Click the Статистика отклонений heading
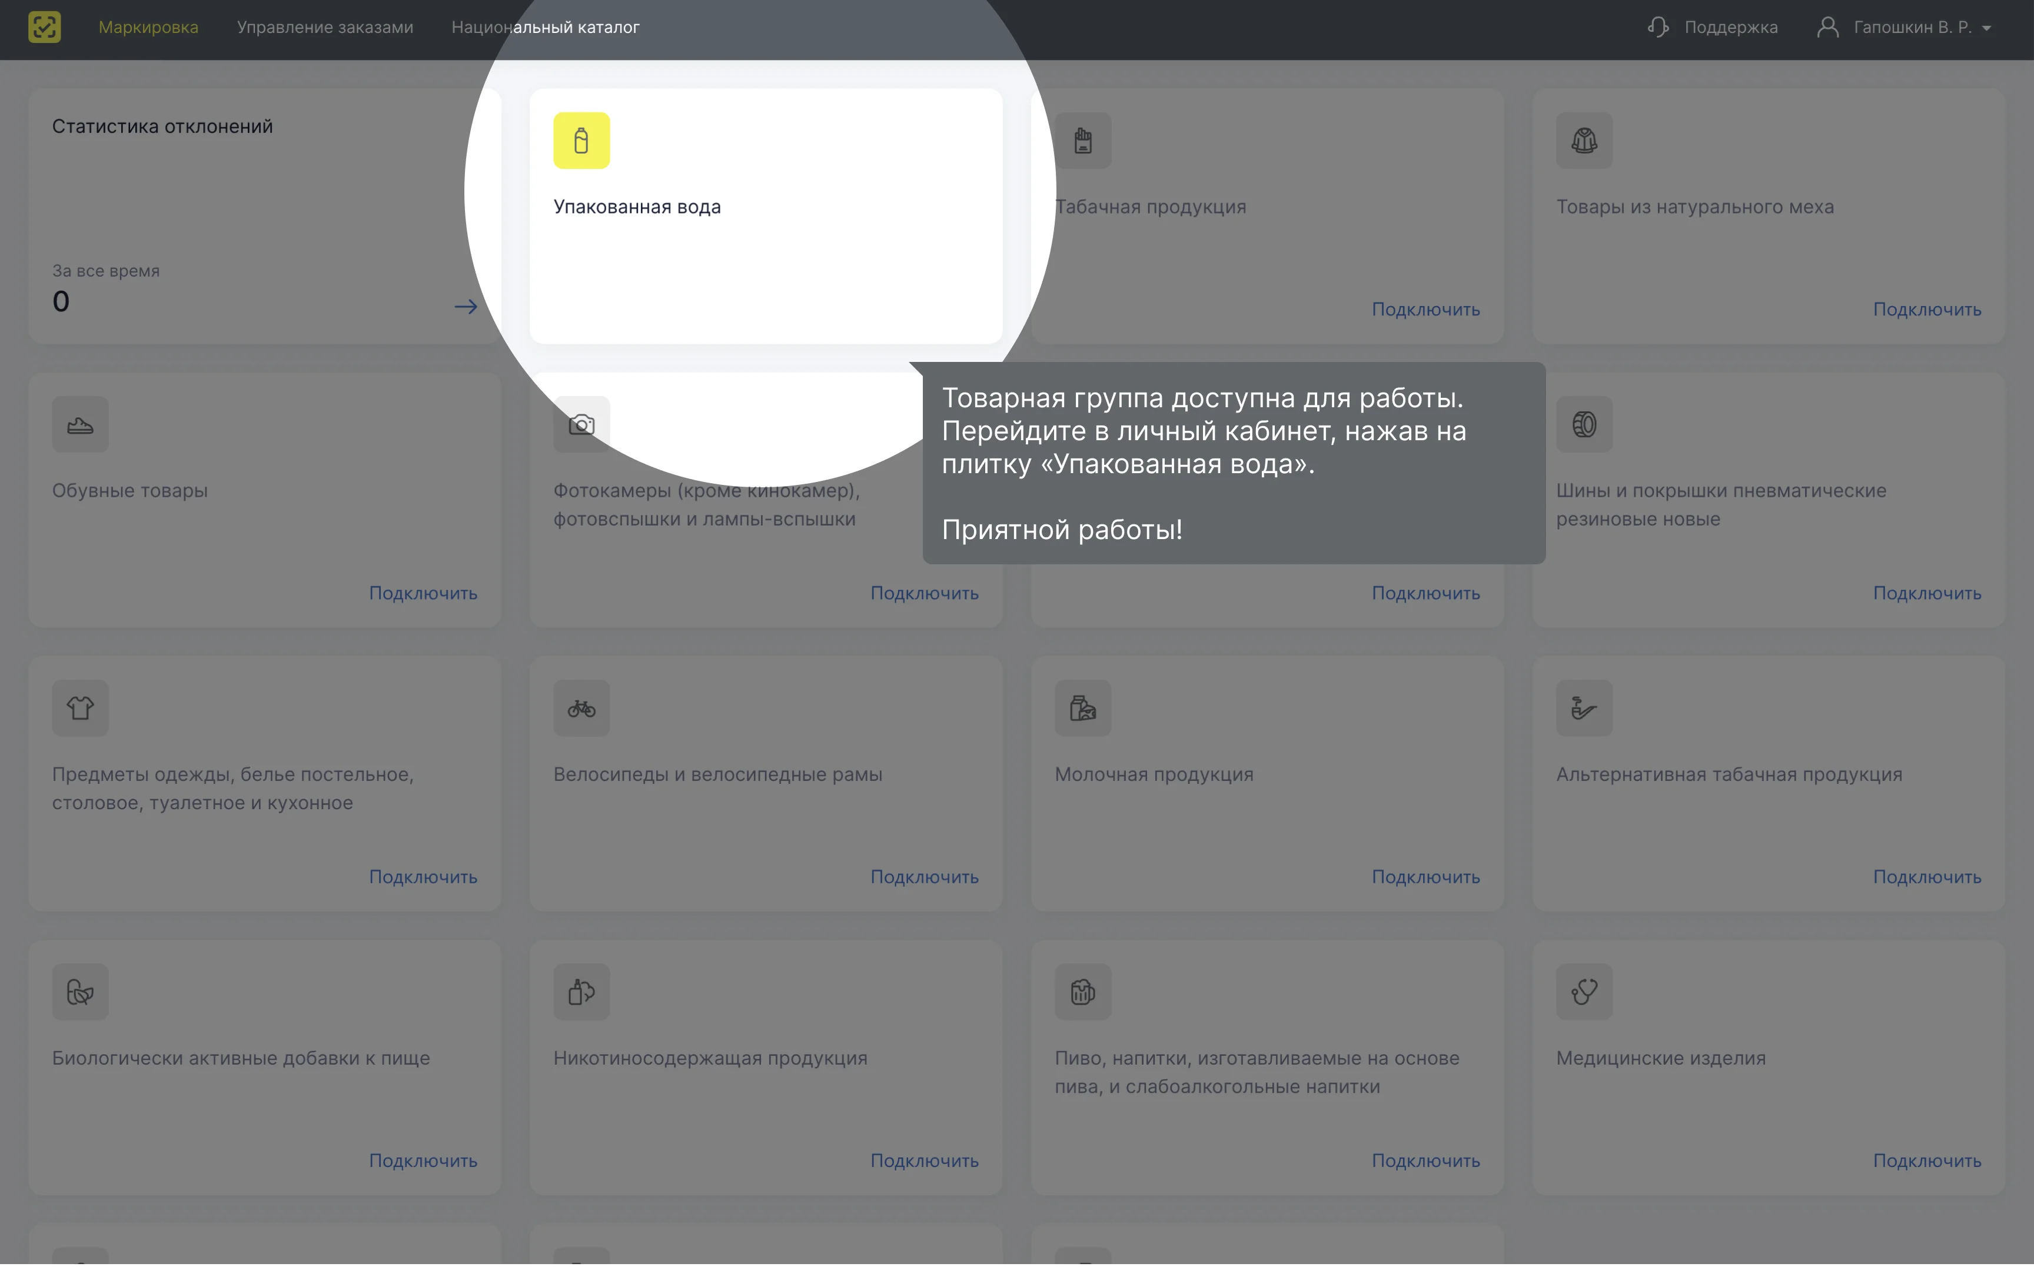 tap(162, 126)
